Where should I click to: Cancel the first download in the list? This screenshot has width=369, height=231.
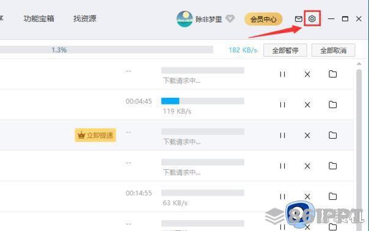point(307,75)
